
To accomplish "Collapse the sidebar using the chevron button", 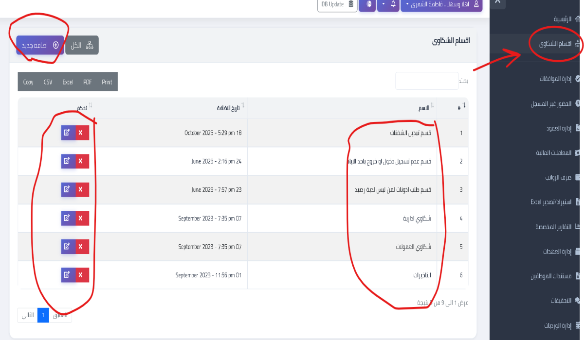I will (x=497, y=2).
